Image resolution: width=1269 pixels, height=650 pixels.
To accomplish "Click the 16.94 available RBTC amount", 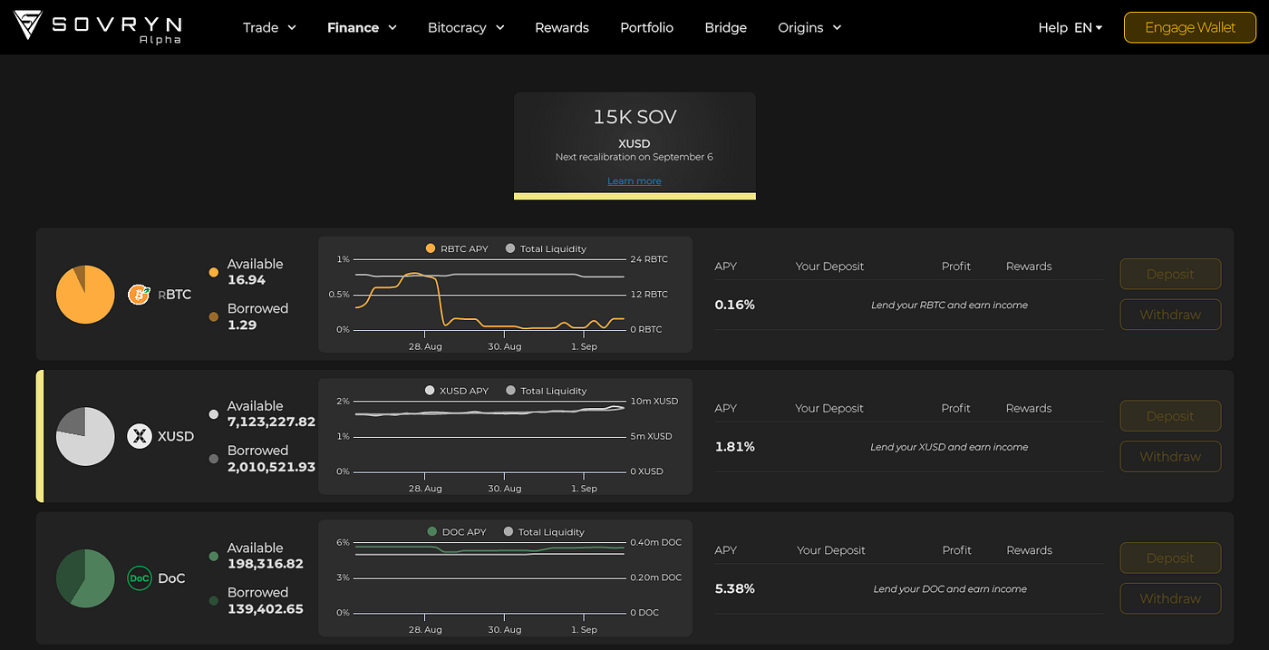I will tap(247, 280).
